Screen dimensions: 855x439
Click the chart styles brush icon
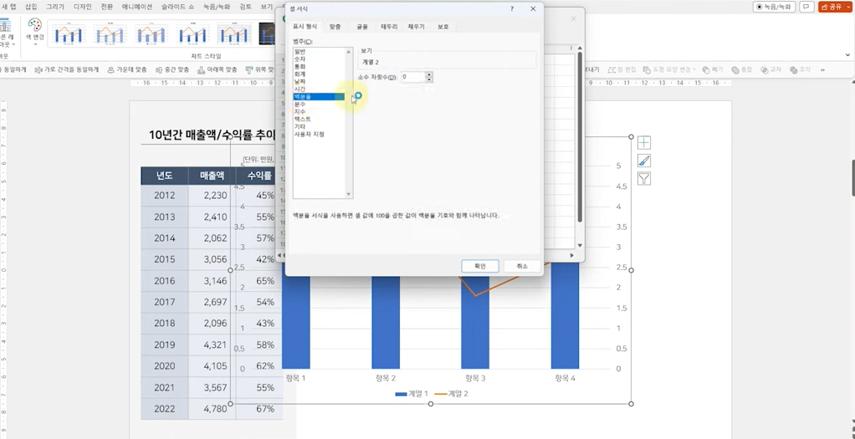coord(644,161)
